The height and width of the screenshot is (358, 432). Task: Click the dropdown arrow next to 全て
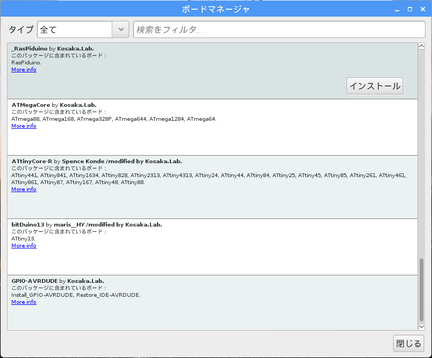pyautogui.click(x=121, y=30)
